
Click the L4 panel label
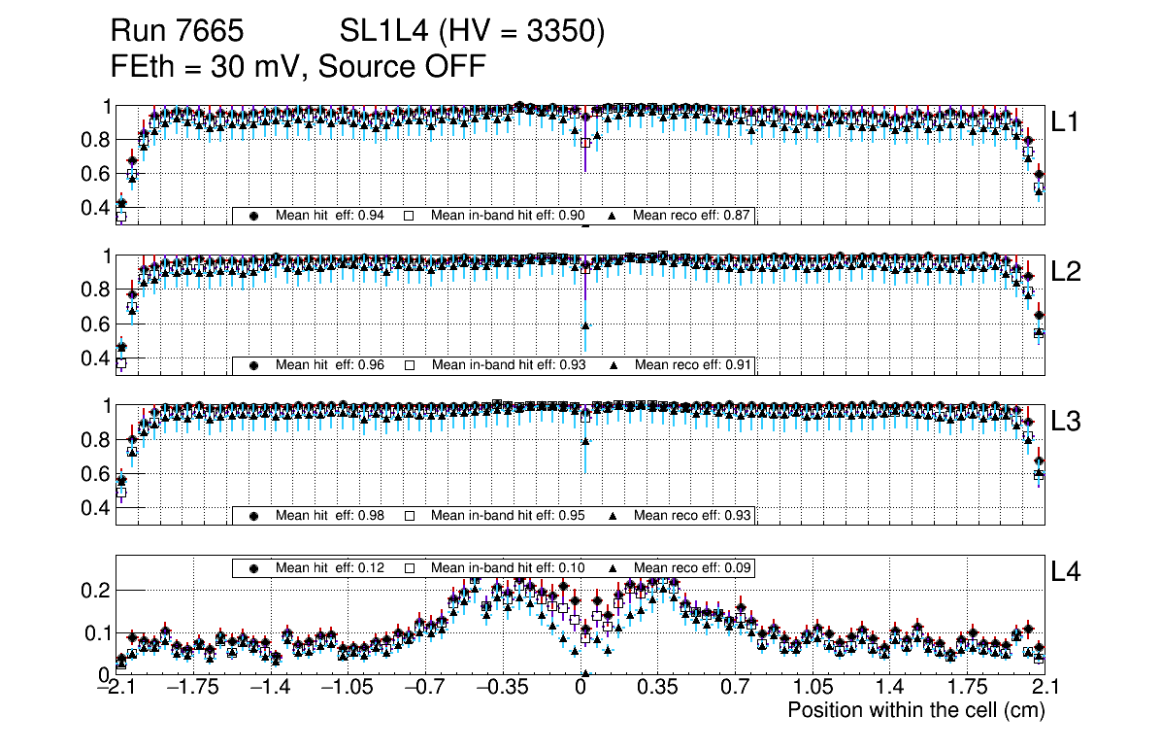1066,573
